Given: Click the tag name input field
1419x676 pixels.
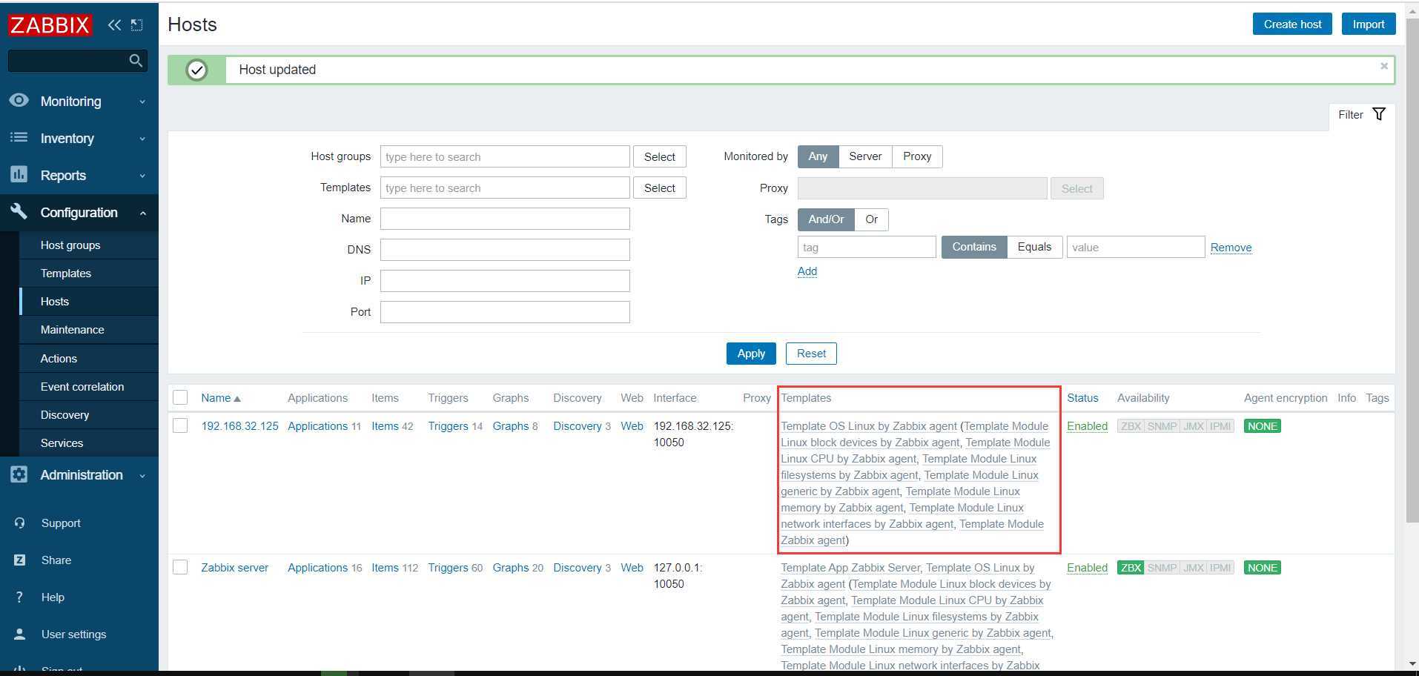Looking at the screenshot, I should coord(867,247).
